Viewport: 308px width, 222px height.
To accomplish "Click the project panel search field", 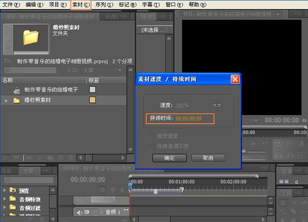I will 31,70.
